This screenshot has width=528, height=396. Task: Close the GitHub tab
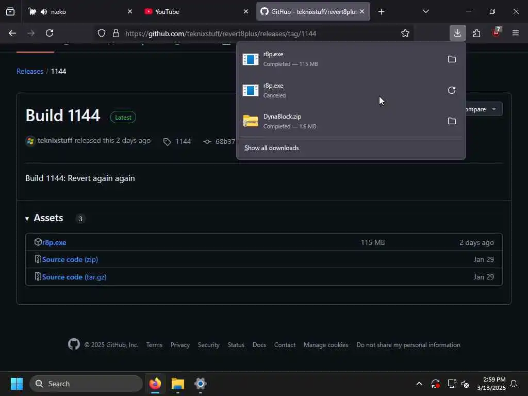click(362, 11)
